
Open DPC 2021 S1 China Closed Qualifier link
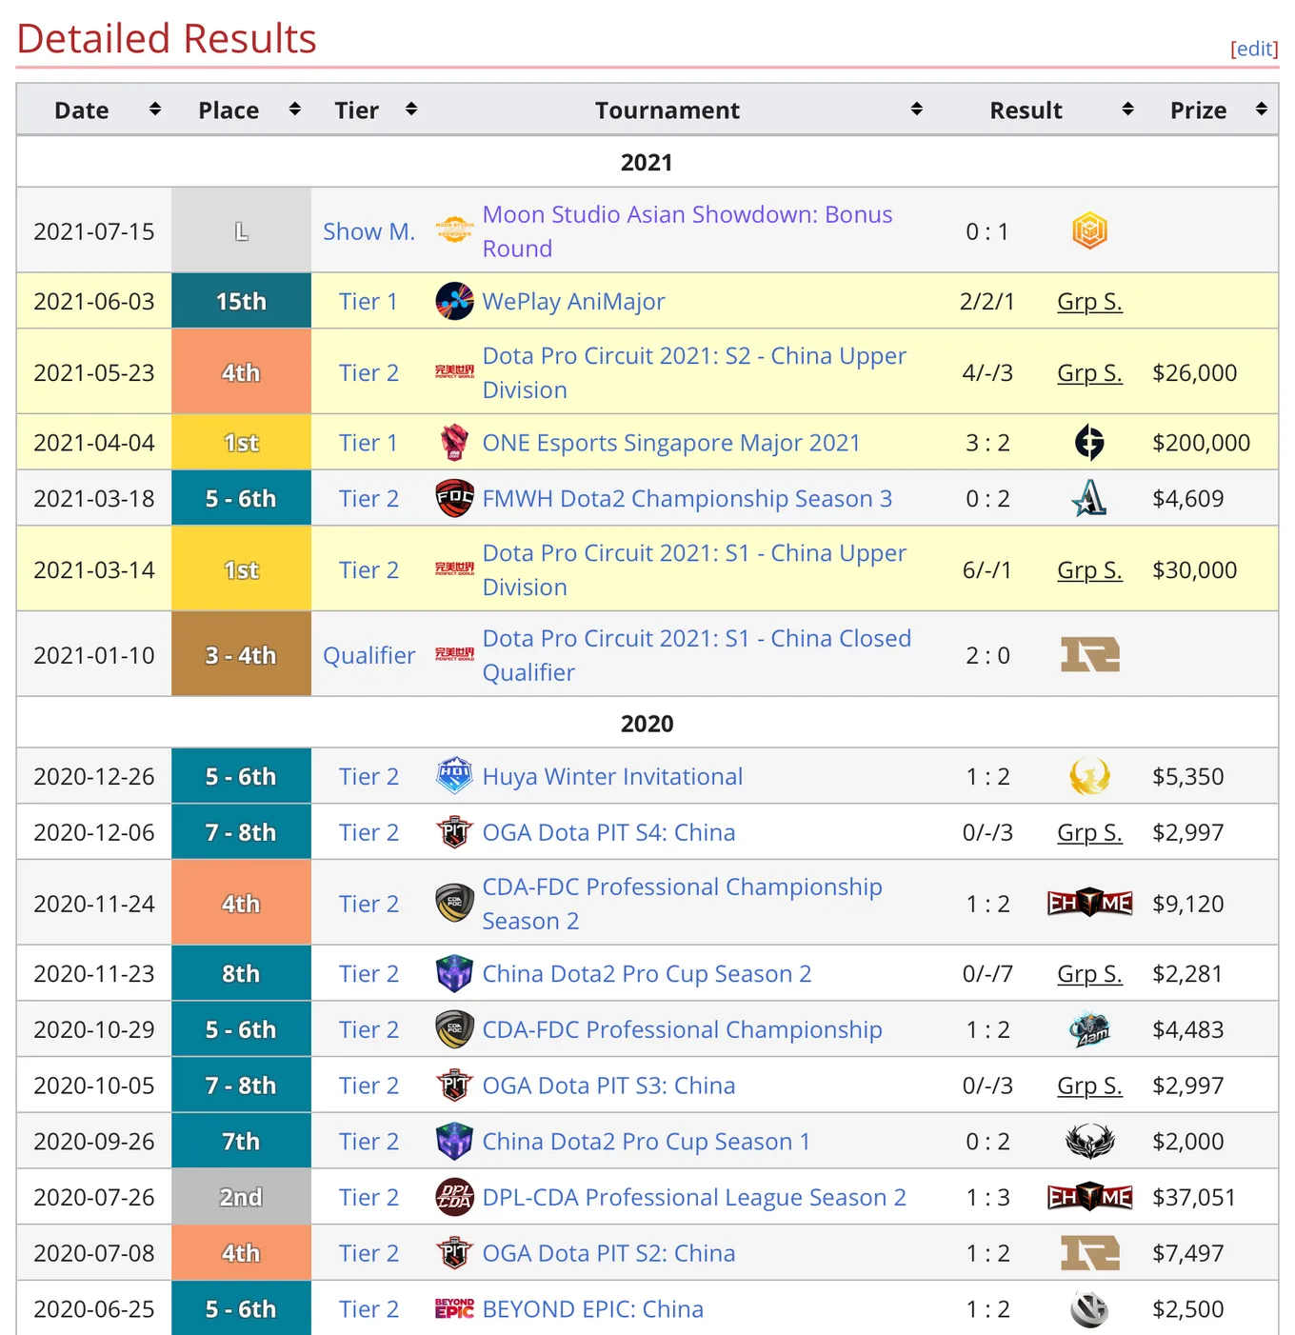click(x=697, y=655)
